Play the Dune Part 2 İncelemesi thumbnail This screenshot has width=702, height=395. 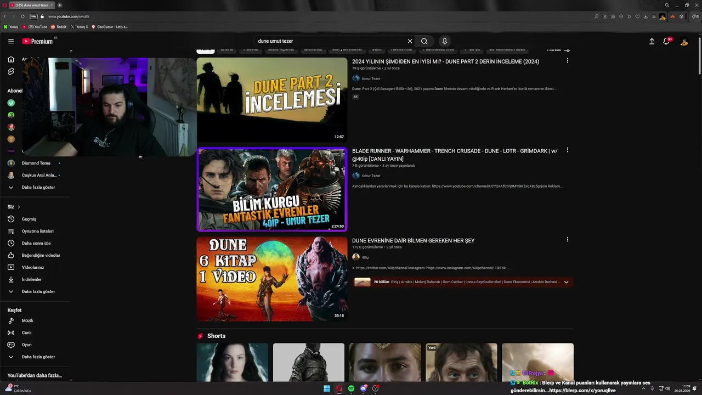[272, 100]
